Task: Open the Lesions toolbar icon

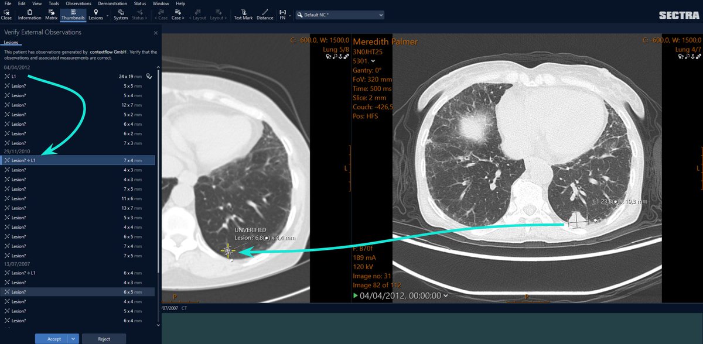Action: pyautogui.click(x=95, y=14)
